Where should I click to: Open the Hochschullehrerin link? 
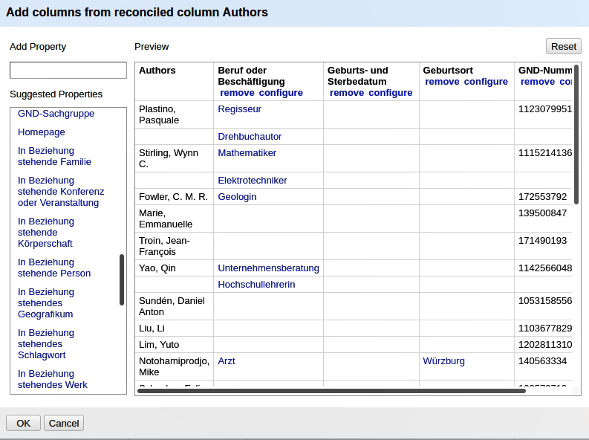point(256,285)
